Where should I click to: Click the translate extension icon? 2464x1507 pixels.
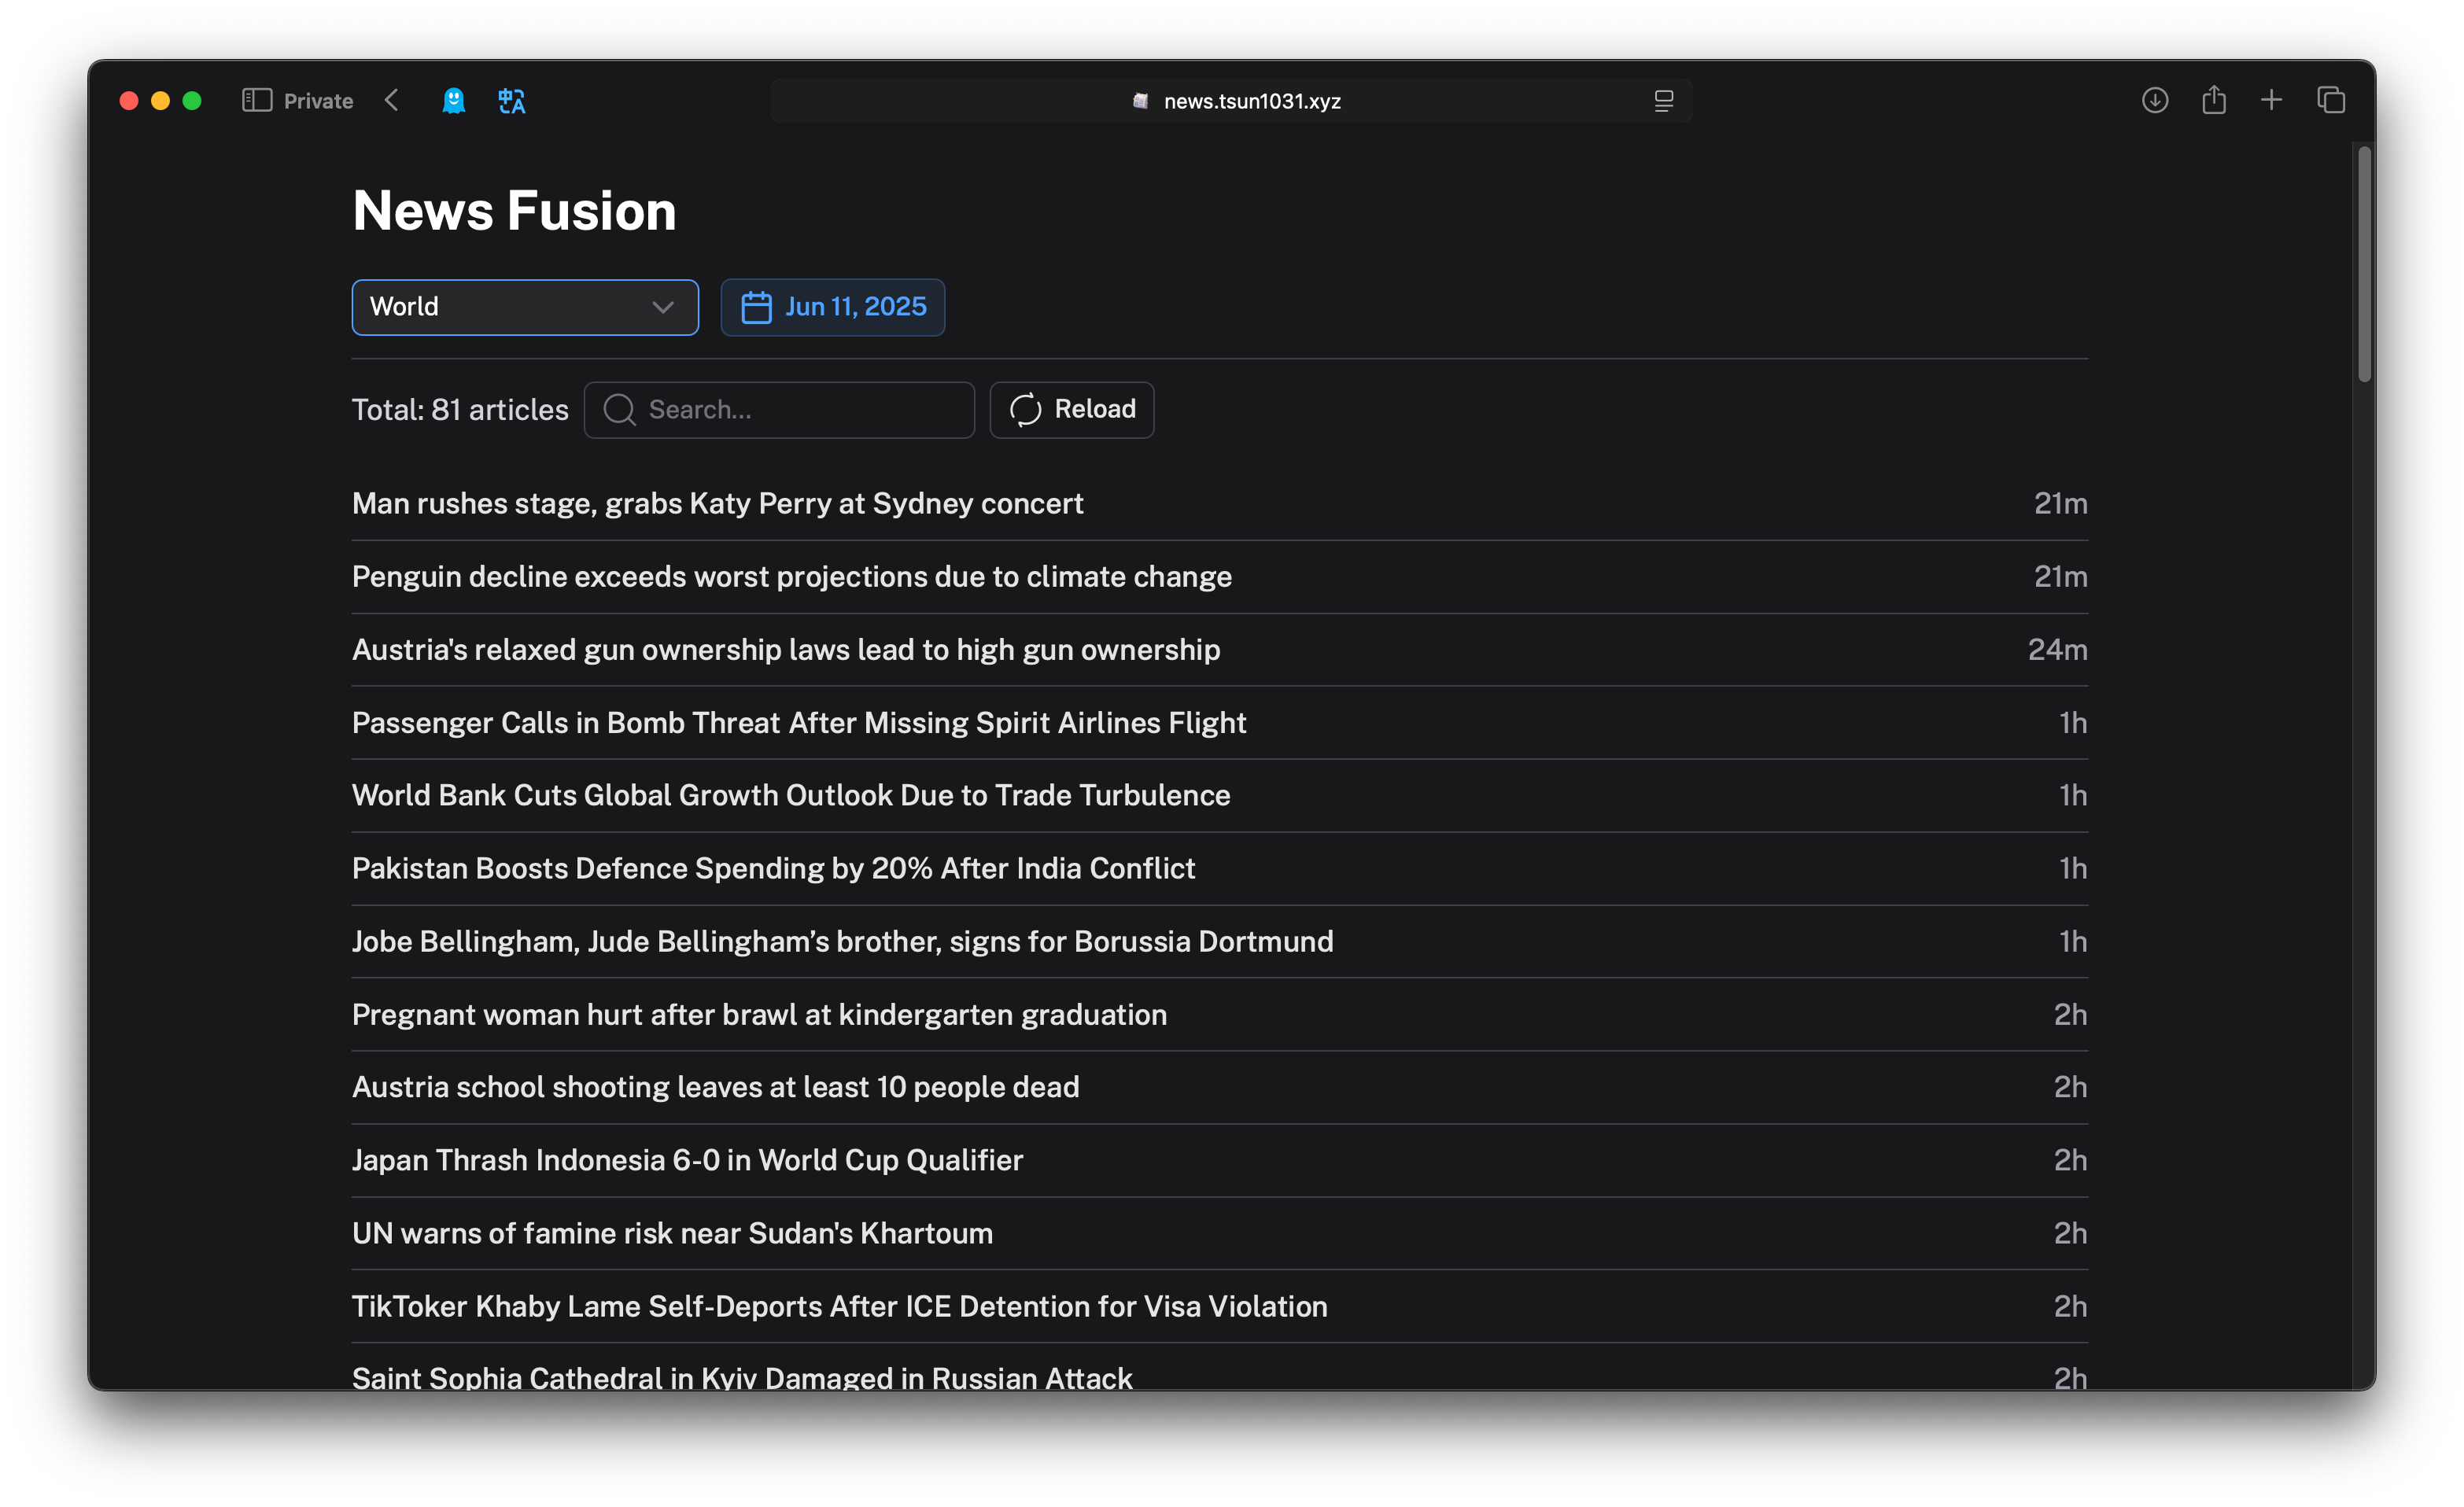[x=512, y=101]
